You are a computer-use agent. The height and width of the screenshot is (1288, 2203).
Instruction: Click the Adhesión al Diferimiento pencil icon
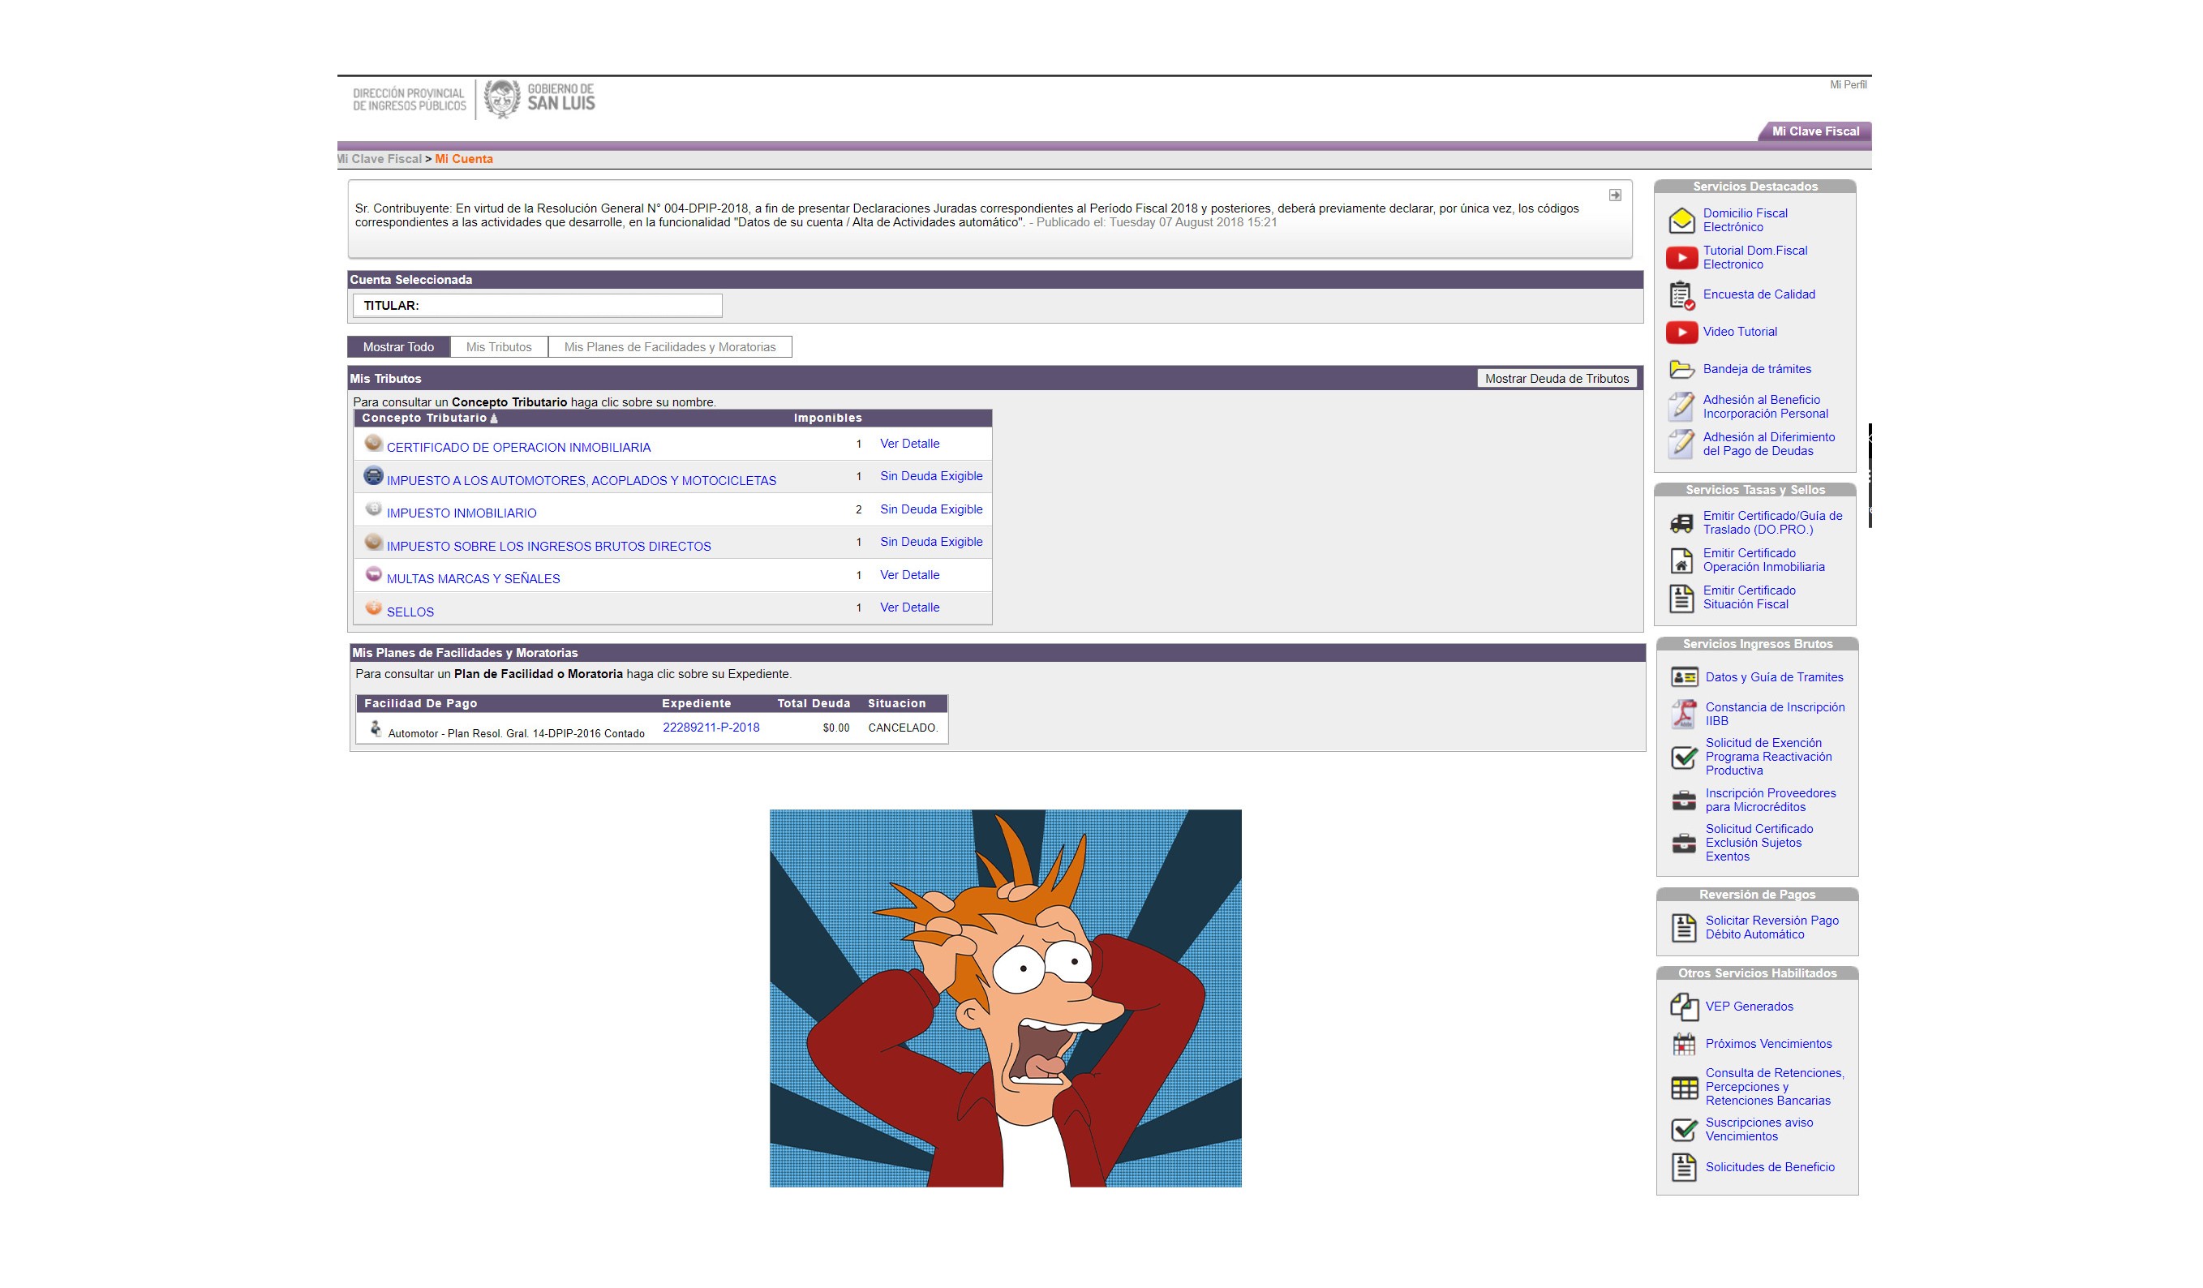tap(1681, 444)
